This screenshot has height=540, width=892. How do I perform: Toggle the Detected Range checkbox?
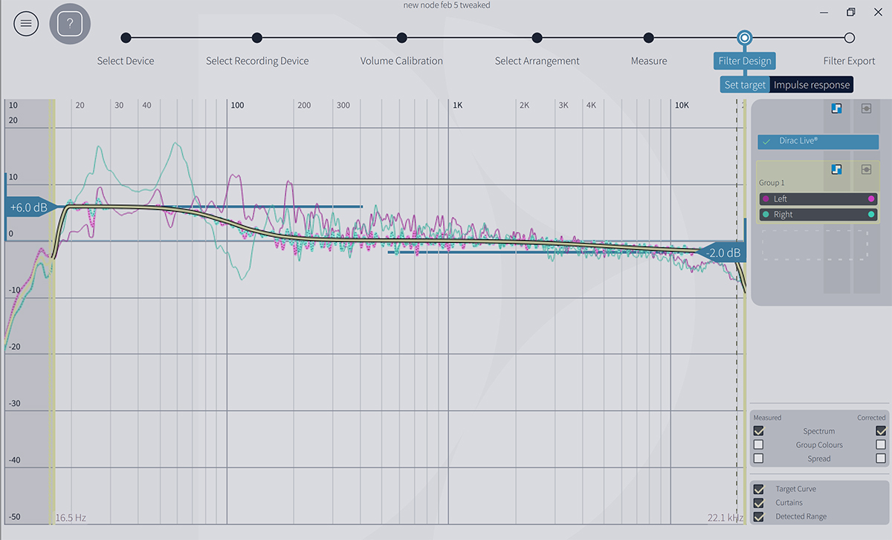pos(758,516)
